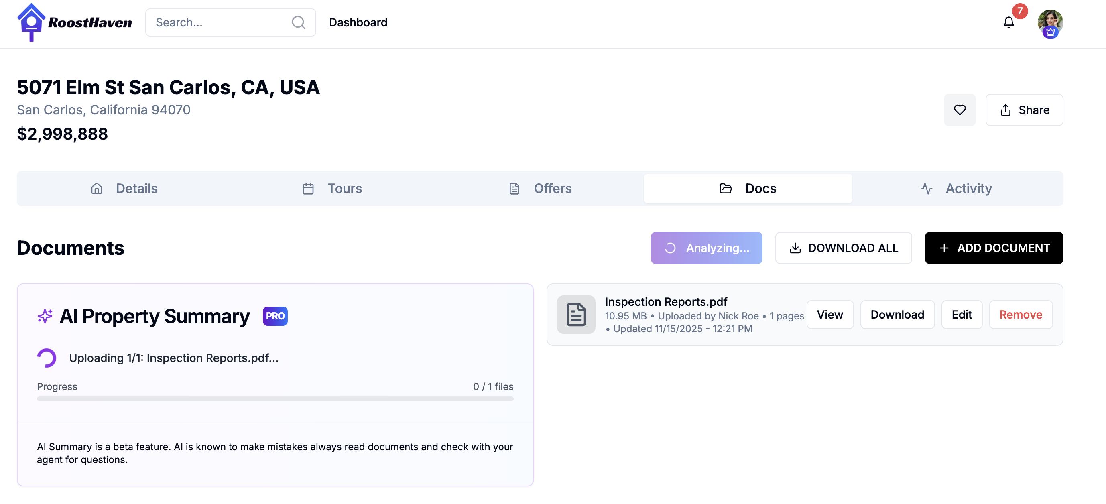Image resolution: width=1106 pixels, height=504 pixels.
Task: Select the Activity tab
Action: [x=956, y=189]
